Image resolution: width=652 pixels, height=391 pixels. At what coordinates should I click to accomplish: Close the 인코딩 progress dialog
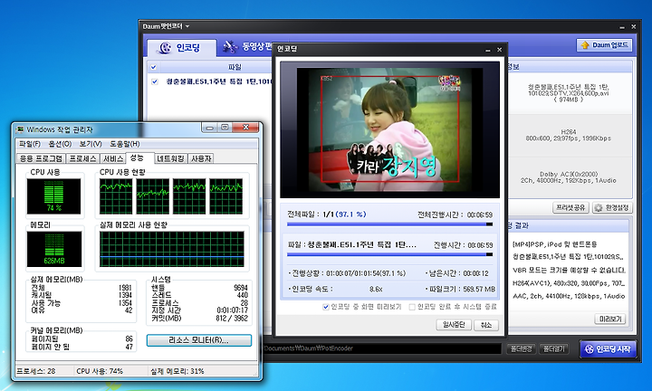point(499,50)
